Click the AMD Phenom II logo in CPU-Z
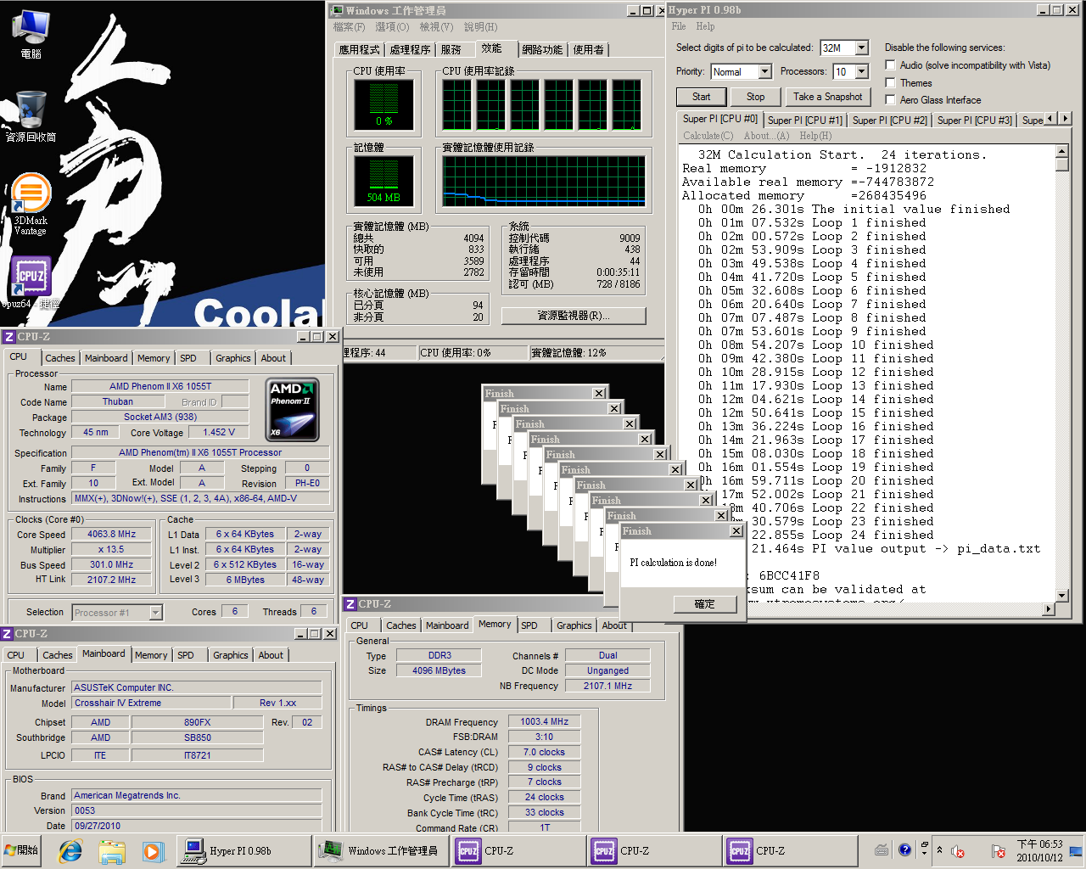This screenshot has height=869, width=1086. 293,411
